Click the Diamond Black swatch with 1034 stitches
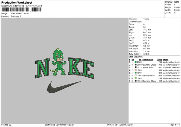The width and height of the screenshot is (181, 127). click(136, 81)
